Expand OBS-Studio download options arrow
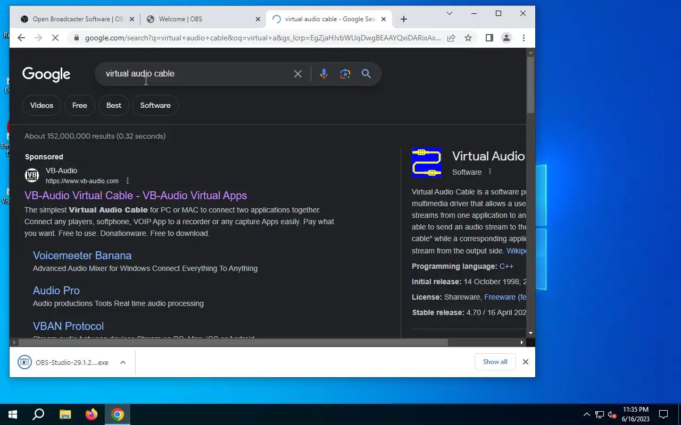This screenshot has height=425, width=681. click(123, 362)
